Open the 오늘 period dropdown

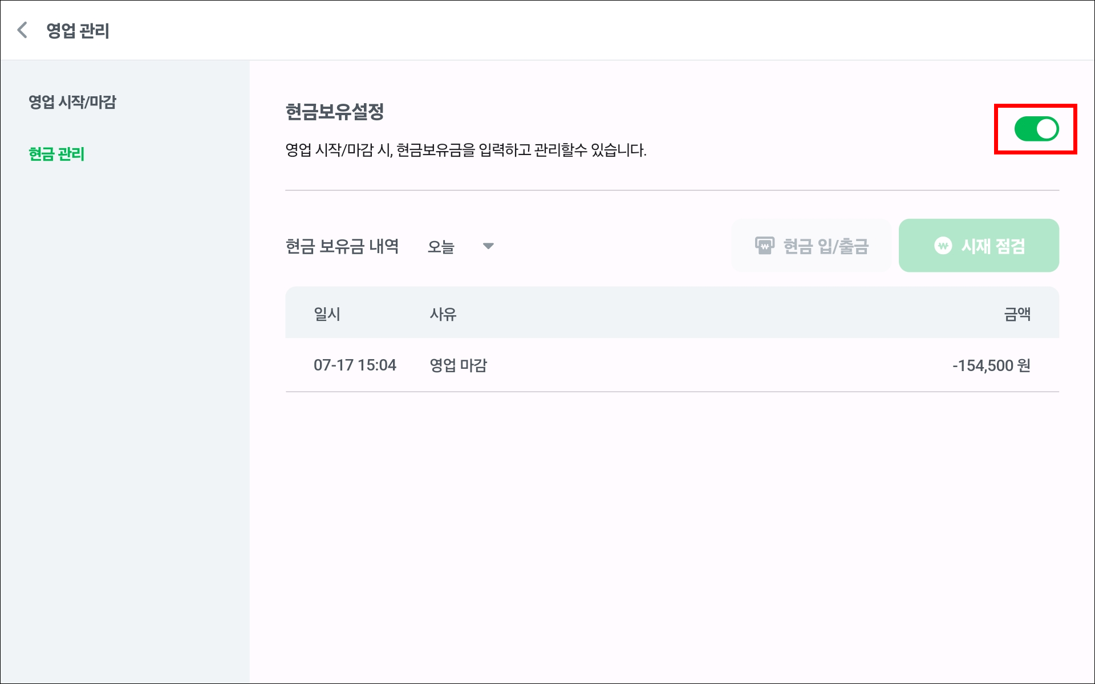click(x=461, y=246)
